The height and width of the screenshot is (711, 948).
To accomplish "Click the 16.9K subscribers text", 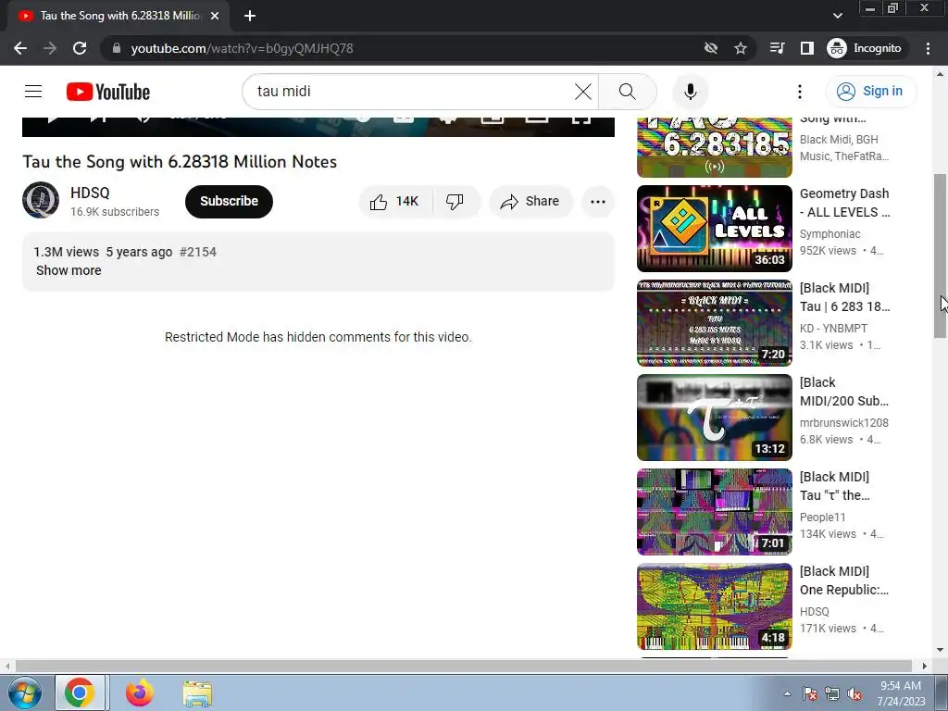I will 115,212.
